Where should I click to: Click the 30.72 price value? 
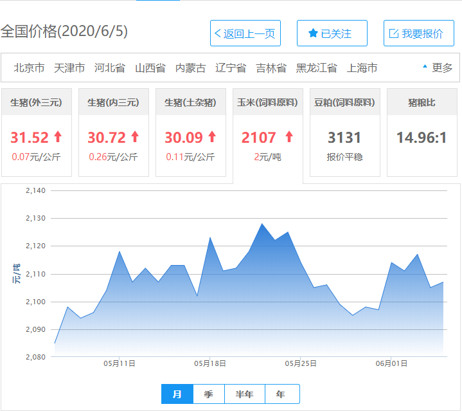107,138
